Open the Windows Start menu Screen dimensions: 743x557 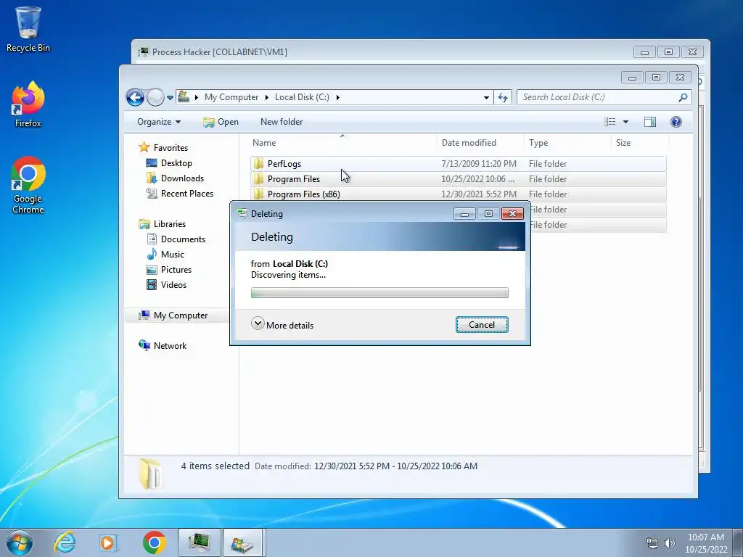click(20, 542)
